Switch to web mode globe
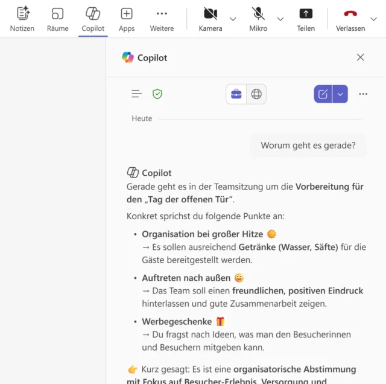This screenshot has width=386, height=384. tap(256, 94)
